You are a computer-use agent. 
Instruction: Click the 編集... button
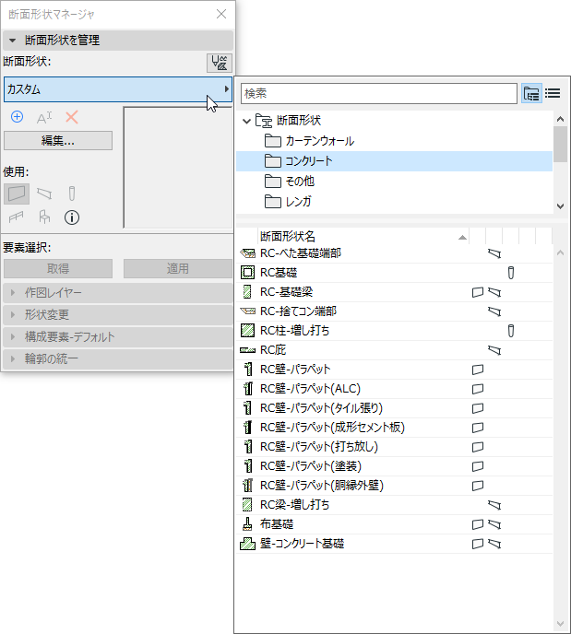pyautogui.click(x=58, y=141)
